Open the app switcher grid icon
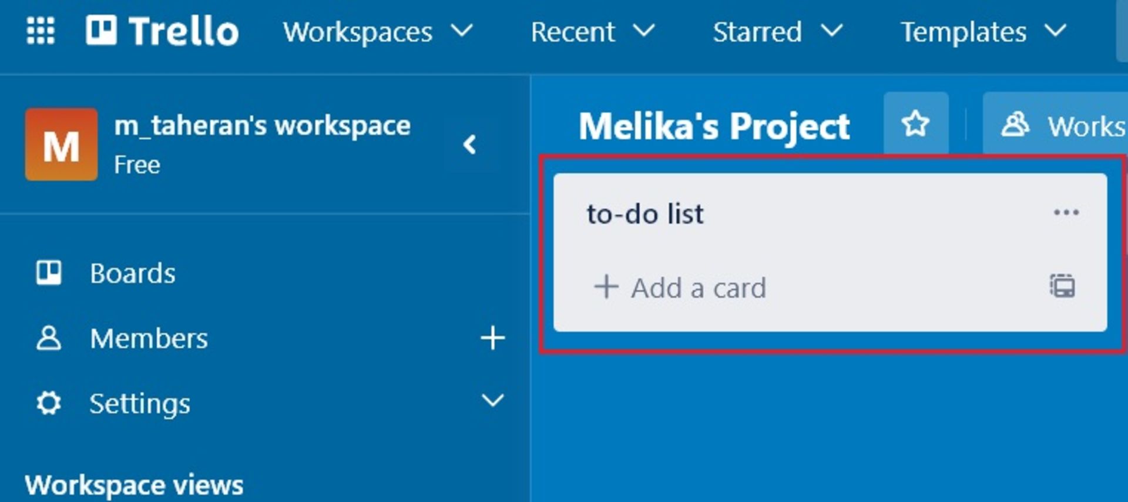This screenshot has width=1128, height=502. point(41,31)
